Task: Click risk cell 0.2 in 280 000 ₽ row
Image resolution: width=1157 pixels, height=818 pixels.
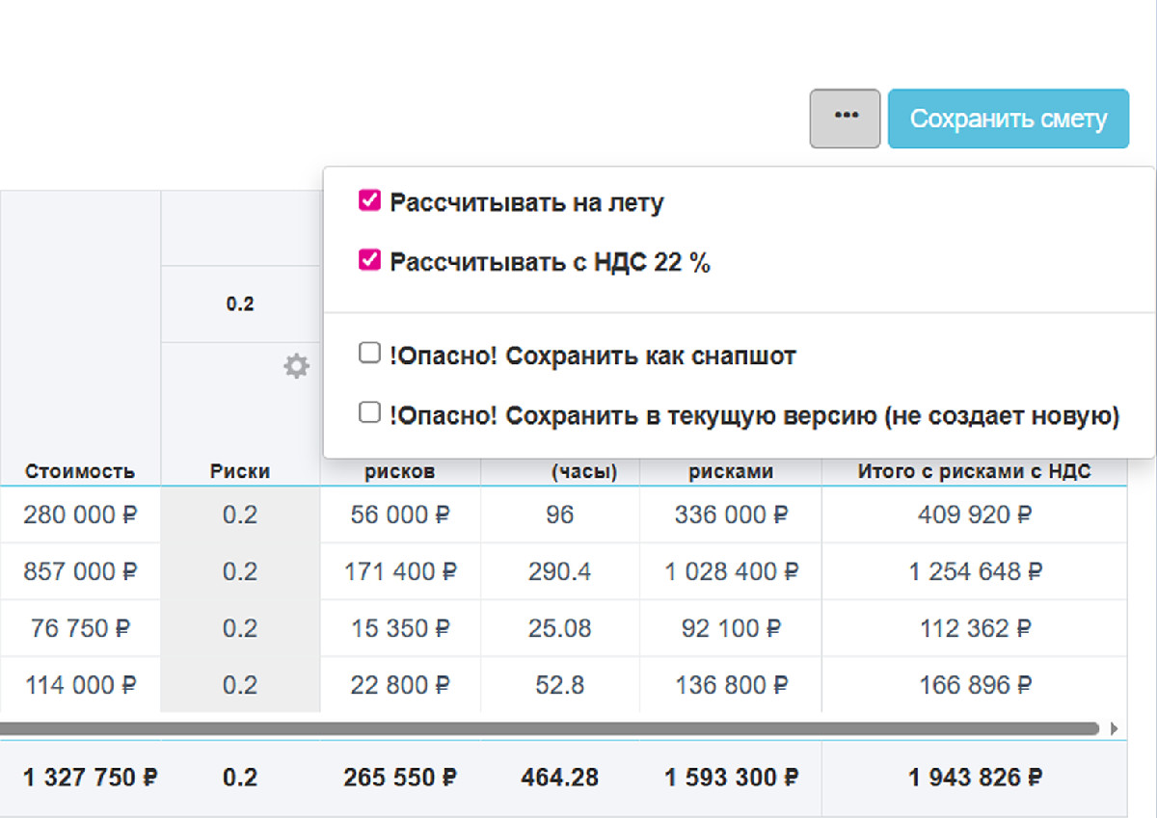Action: coord(240,515)
